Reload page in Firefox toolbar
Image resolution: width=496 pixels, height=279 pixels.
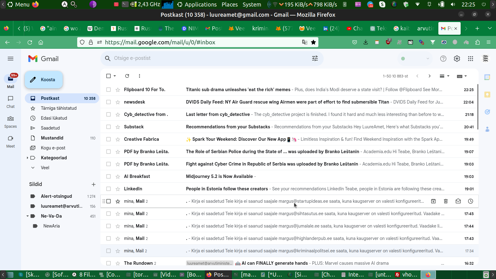coord(30,42)
